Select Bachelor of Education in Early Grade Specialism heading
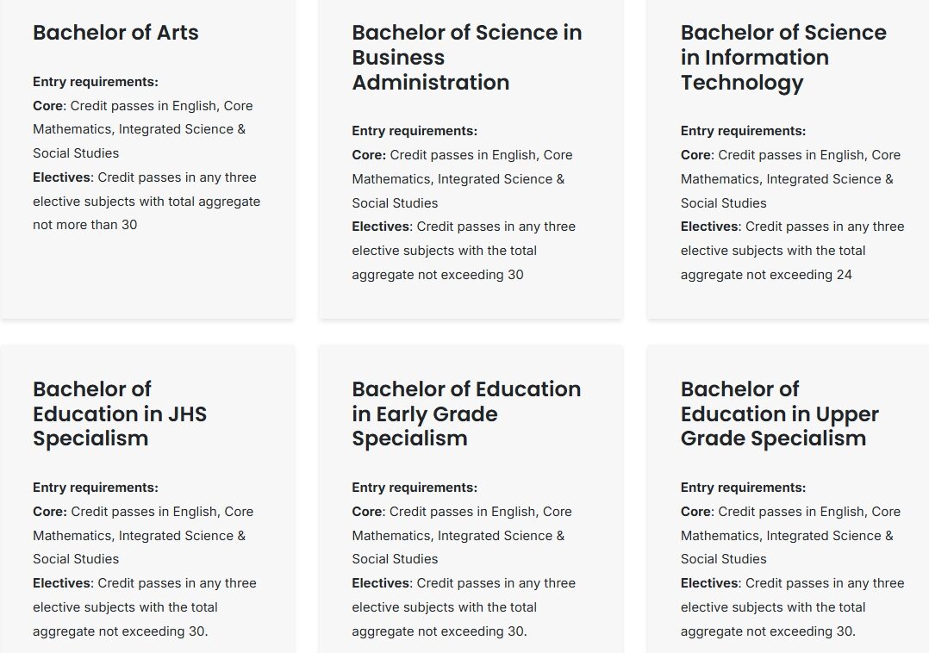 466,414
